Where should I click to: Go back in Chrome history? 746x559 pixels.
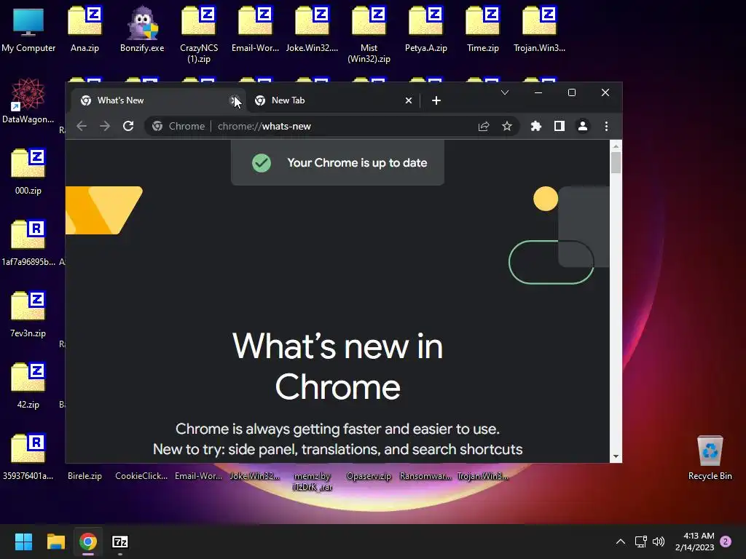pos(82,126)
